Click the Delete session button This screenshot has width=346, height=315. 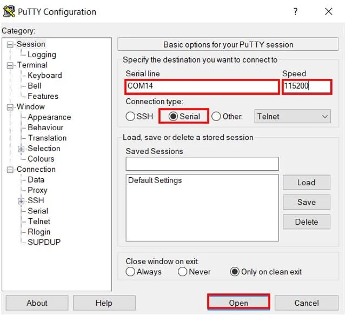(x=307, y=222)
